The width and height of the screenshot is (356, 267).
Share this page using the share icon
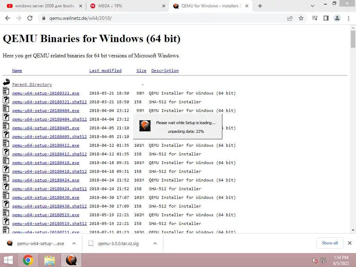[290, 18]
